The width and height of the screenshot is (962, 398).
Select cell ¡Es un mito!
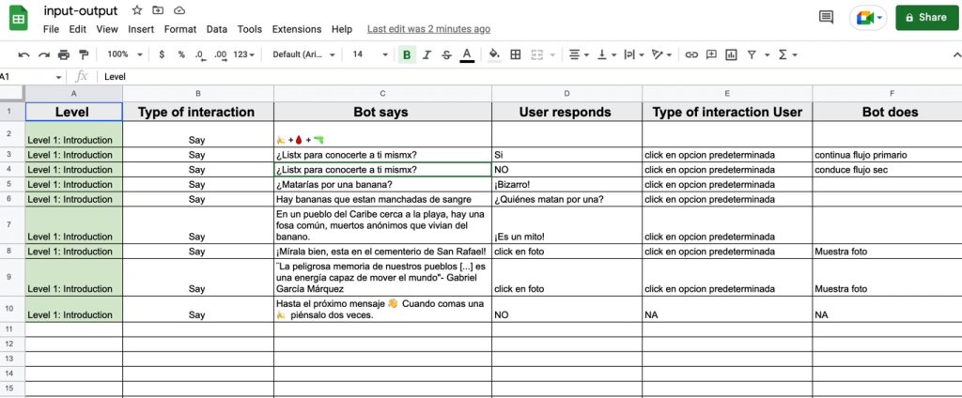click(x=566, y=225)
